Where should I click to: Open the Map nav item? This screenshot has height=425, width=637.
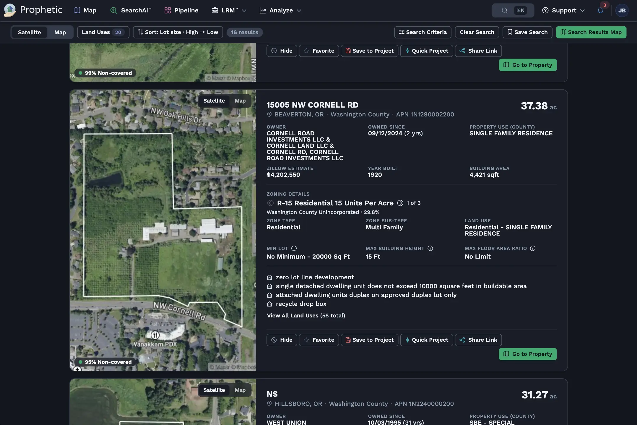click(85, 10)
